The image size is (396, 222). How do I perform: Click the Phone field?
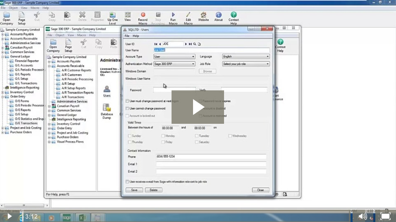click(211, 156)
